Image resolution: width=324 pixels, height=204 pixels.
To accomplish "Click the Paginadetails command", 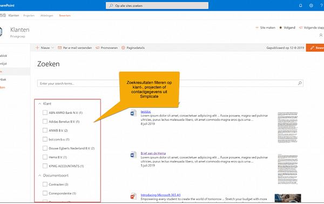I will click(x=133, y=47).
